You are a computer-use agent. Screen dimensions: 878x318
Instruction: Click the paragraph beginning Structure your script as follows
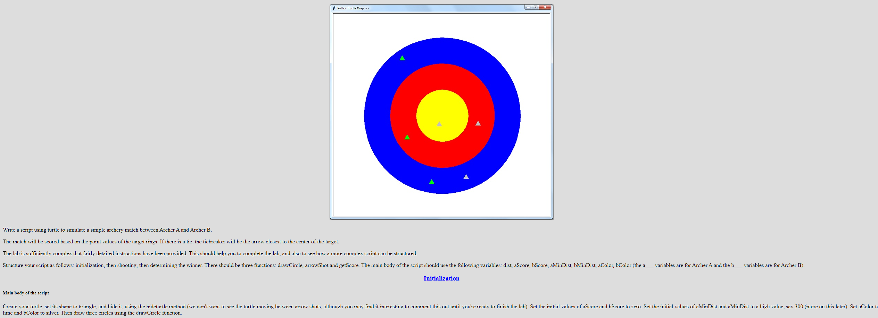coord(404,265)
